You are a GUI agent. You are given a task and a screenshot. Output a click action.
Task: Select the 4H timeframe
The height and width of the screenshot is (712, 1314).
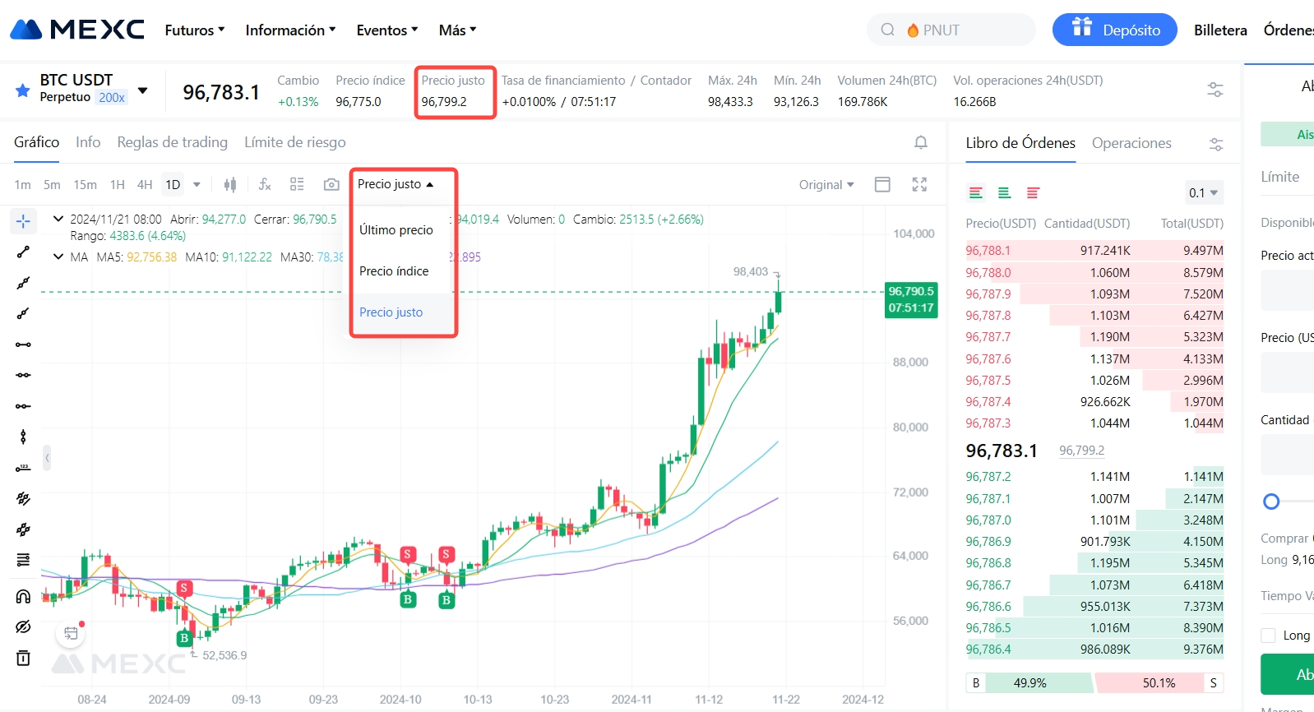click(x=145, y=184)
